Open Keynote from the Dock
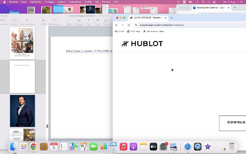This screenshot has height=154, width=246. point(113,147)
